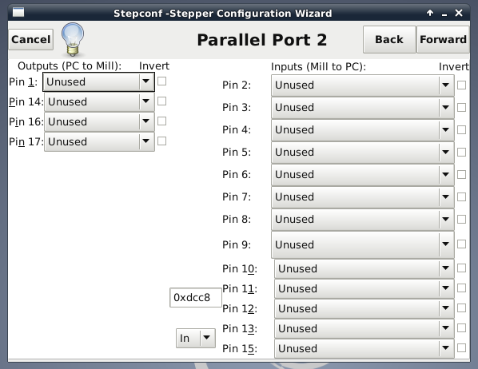
Task: Open the Pin 1 output function dropdown
Action: point(98,81)
